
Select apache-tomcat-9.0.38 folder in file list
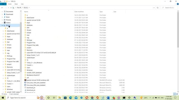click(34, 20)
